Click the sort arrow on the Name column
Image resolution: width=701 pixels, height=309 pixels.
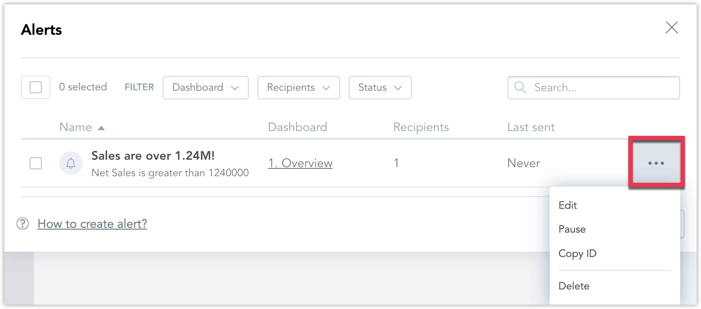click(101, 128)
